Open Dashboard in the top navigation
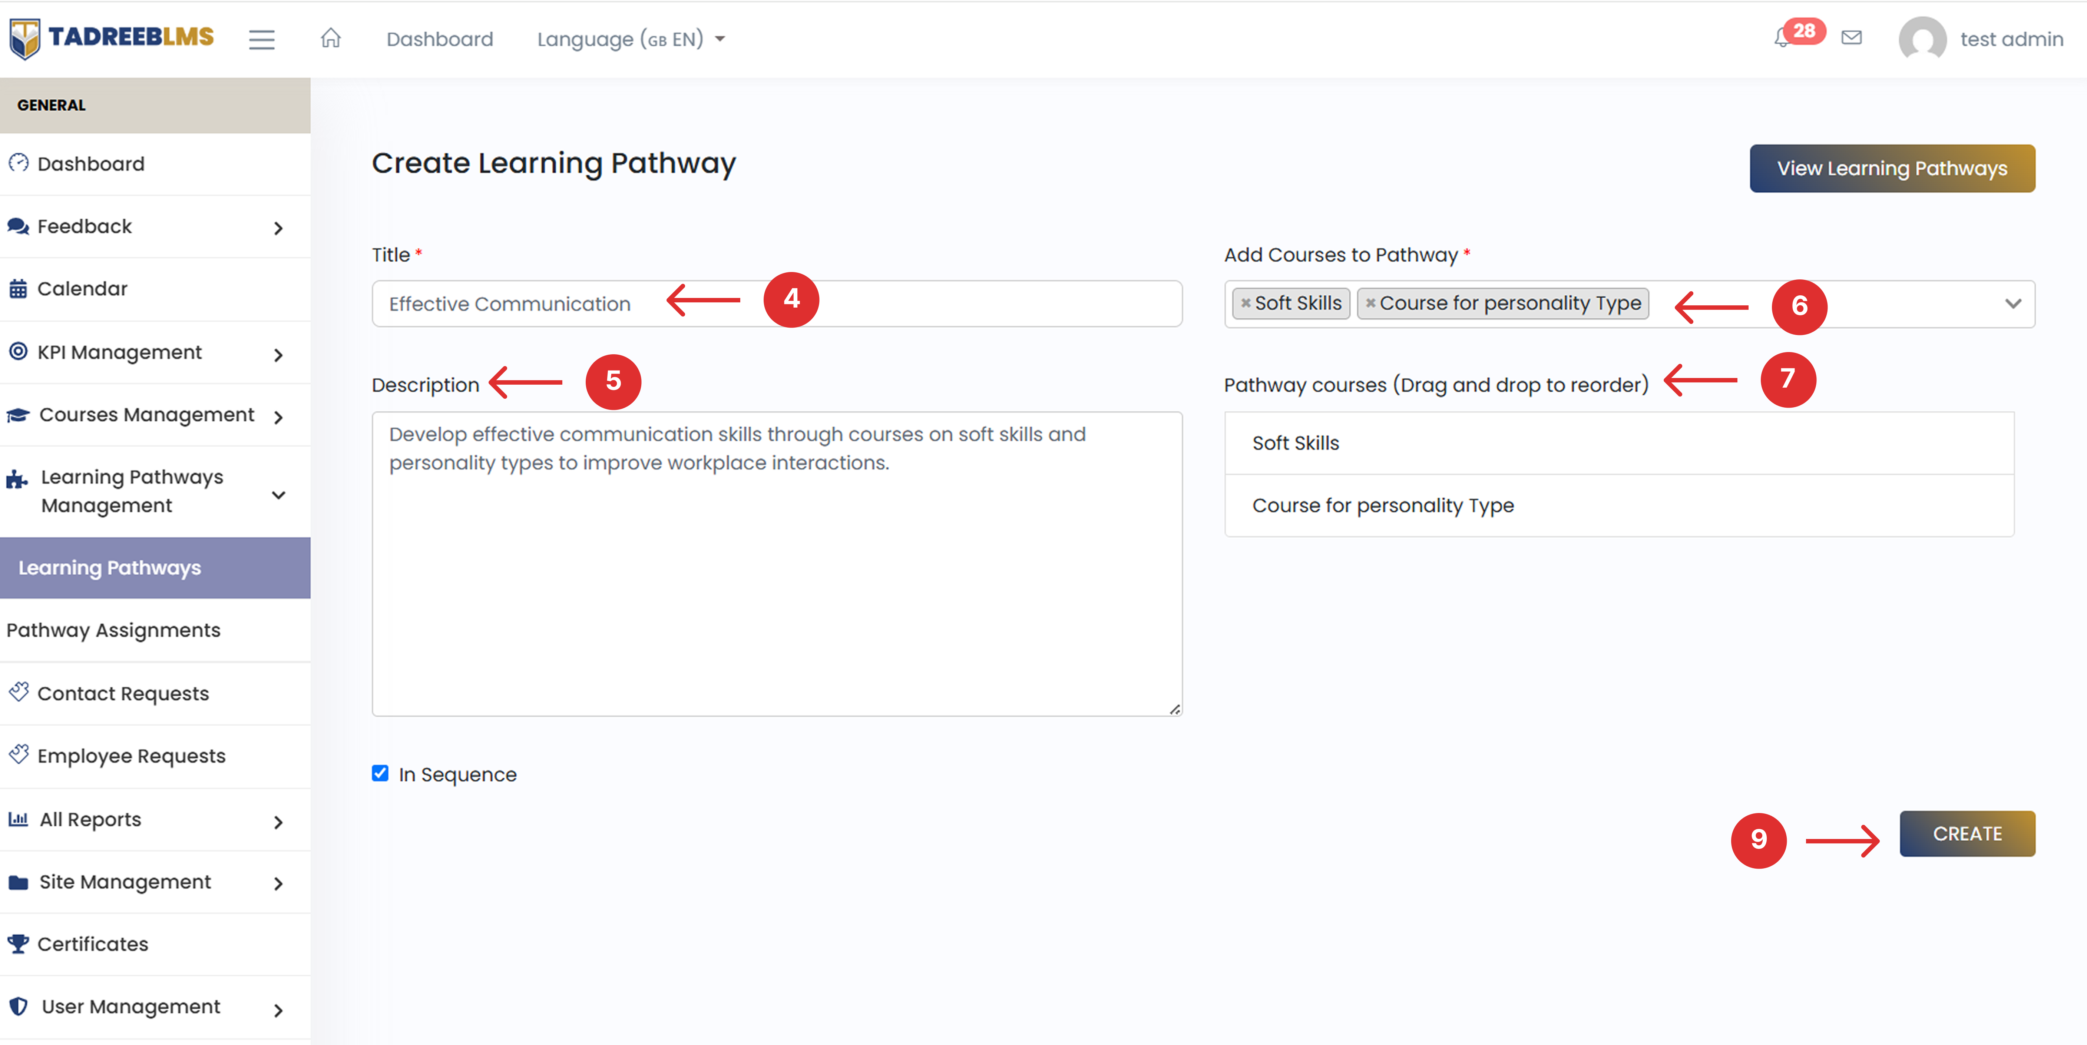Viewport: 2087px width, 1045px height. pos(440,39)
